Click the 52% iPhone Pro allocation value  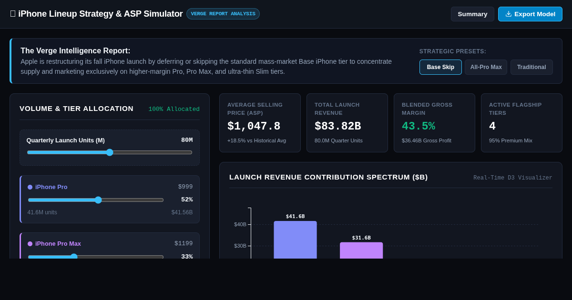coord(187,200)
